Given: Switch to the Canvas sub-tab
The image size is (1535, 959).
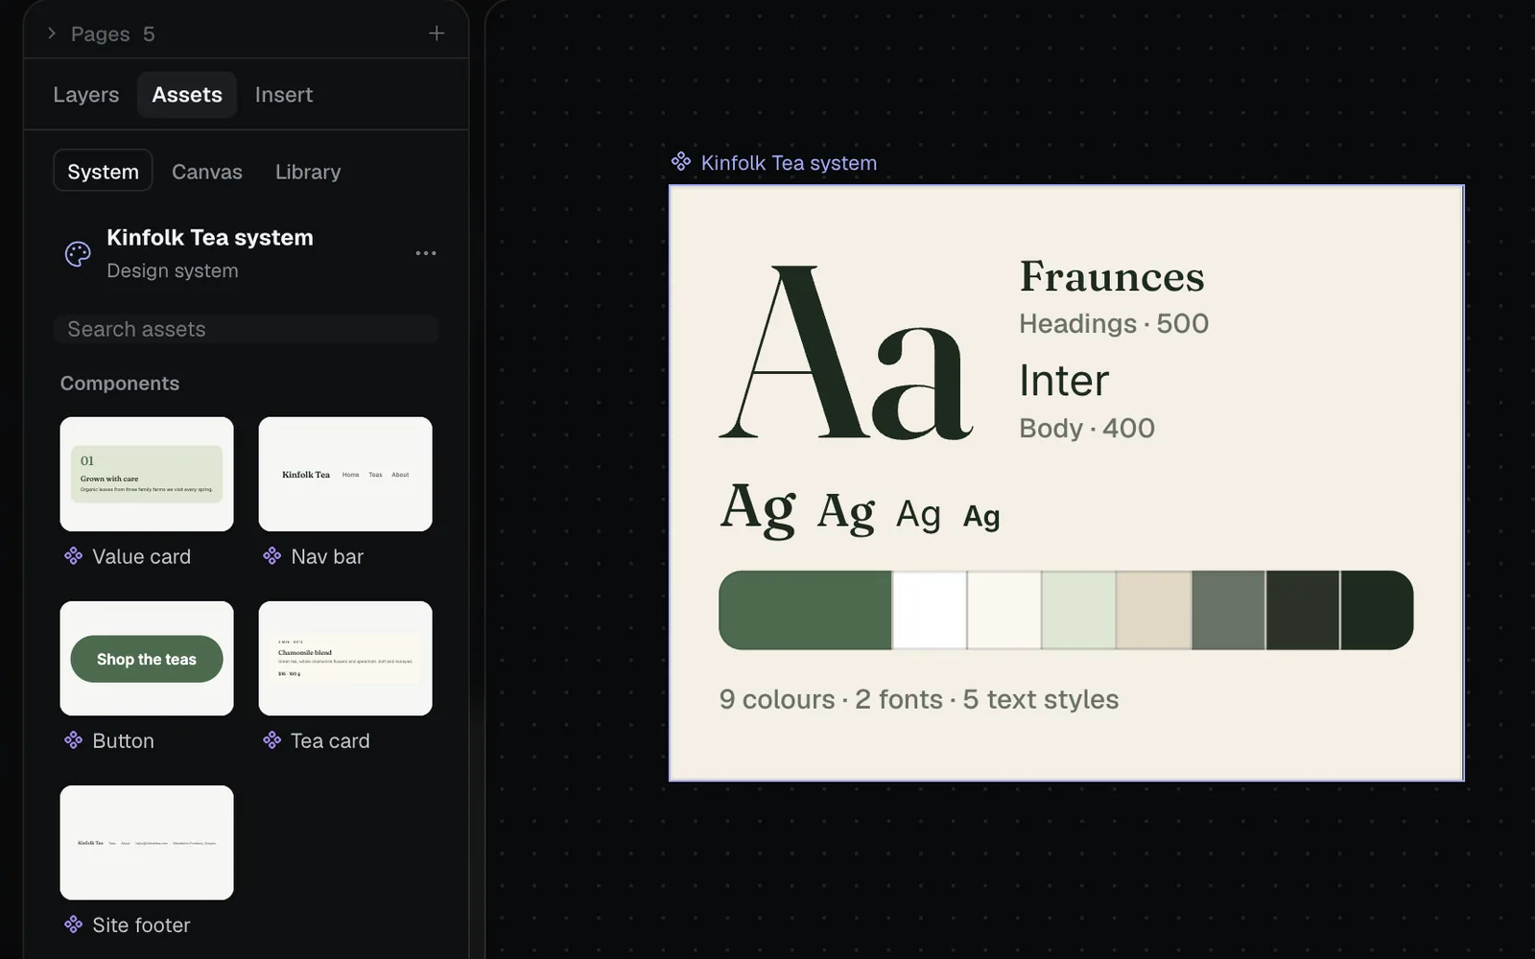Looking at the screenshot, I should (x=207, y=172).
